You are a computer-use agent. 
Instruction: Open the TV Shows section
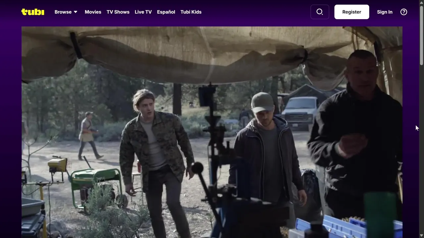[x=118, y=12]
